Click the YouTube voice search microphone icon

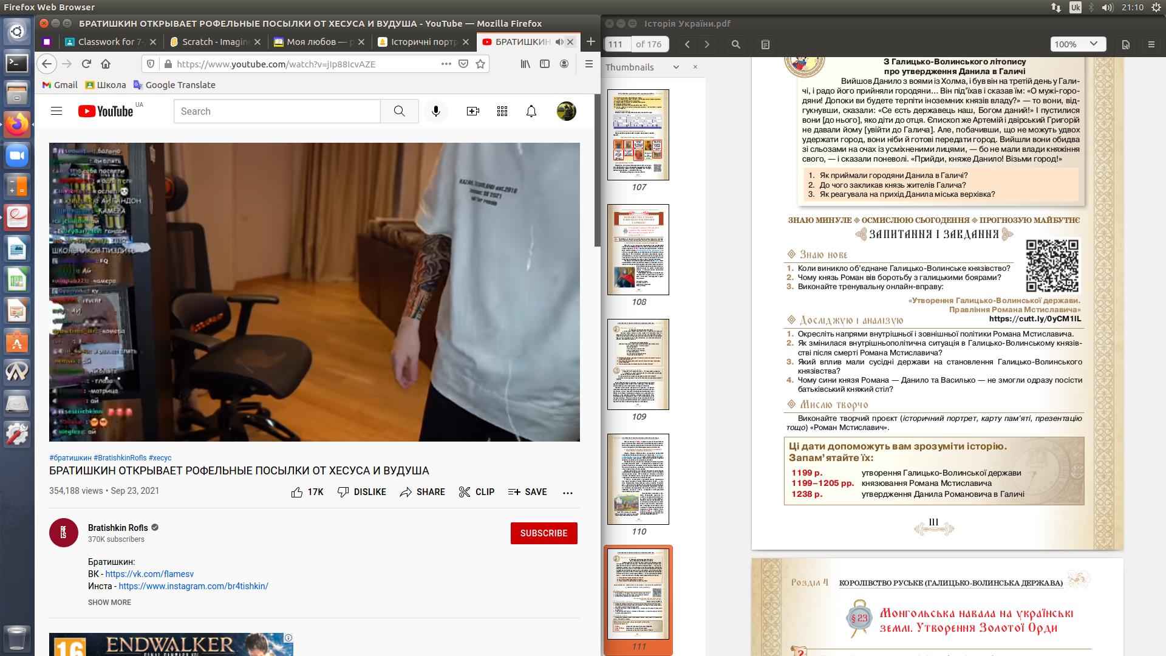tap(435, 111)
